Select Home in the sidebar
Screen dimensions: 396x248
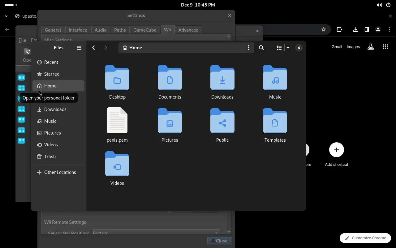click(58, 86)
